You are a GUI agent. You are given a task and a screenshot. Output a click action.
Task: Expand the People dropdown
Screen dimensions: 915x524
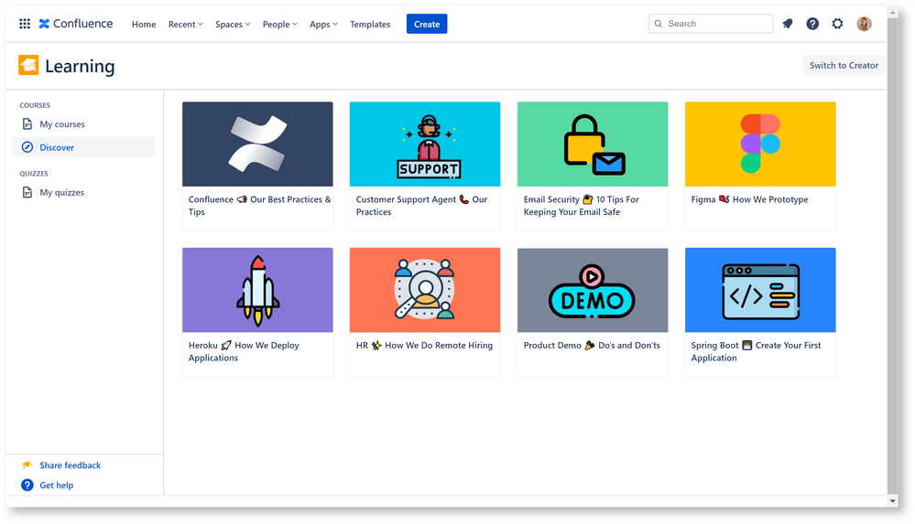point(280,25)
